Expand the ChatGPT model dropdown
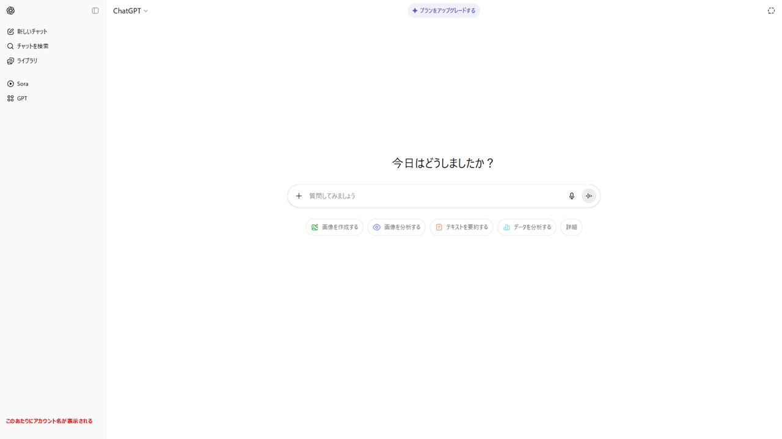Screen dimensions: 782x439 (x=131, y=10)
